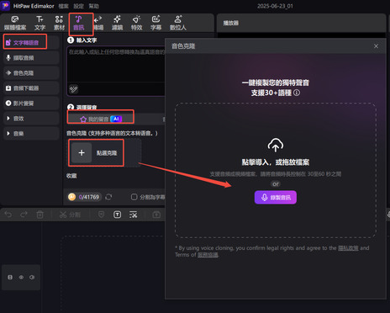Mute the track with speaker icon

coord(32,277)
